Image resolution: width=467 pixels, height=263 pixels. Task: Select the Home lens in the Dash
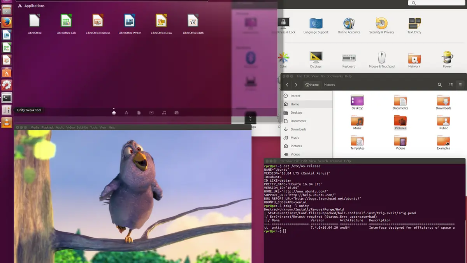(114, 113)
